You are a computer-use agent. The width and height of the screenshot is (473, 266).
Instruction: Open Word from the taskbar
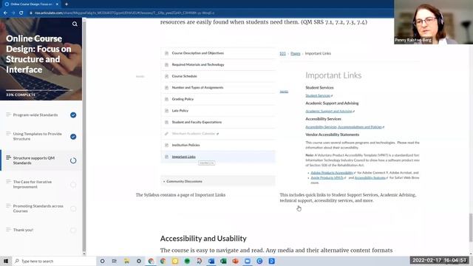(211, 261)
